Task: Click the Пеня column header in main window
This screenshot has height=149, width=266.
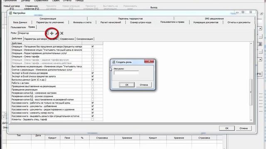Action: point(67,138)
